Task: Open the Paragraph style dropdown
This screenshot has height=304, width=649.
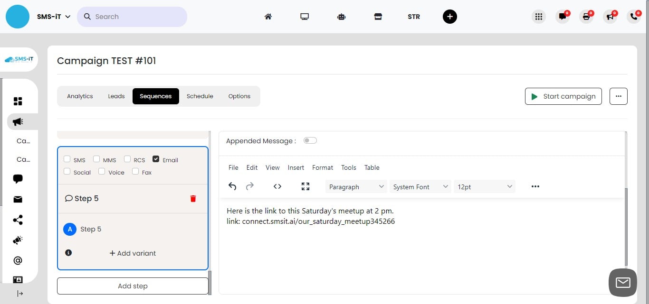Action: (355, 186)
